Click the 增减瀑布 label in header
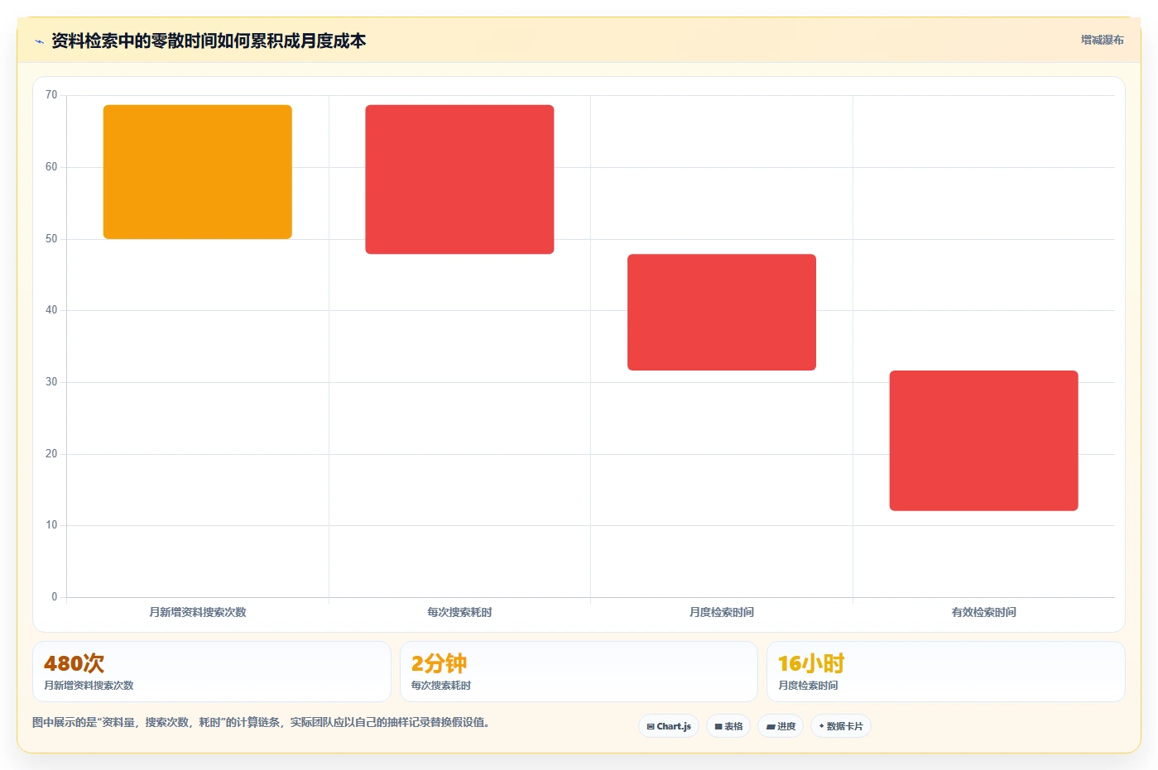1158x770 pixels. (1103, 40)
